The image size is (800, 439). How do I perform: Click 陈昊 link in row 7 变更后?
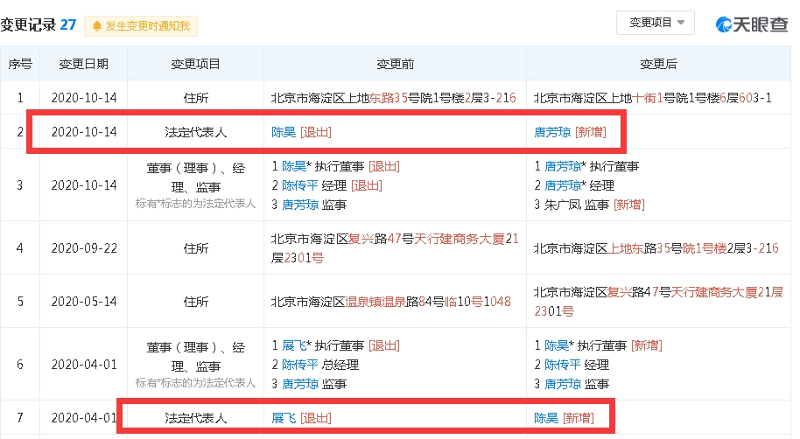coord(546,418)
